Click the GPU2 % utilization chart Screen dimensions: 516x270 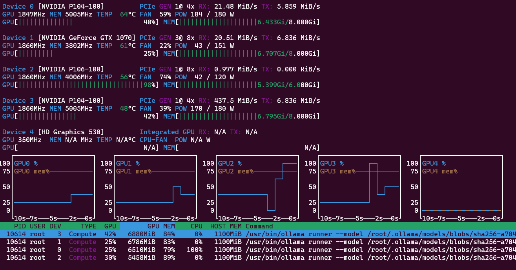(x=257, y=187)
